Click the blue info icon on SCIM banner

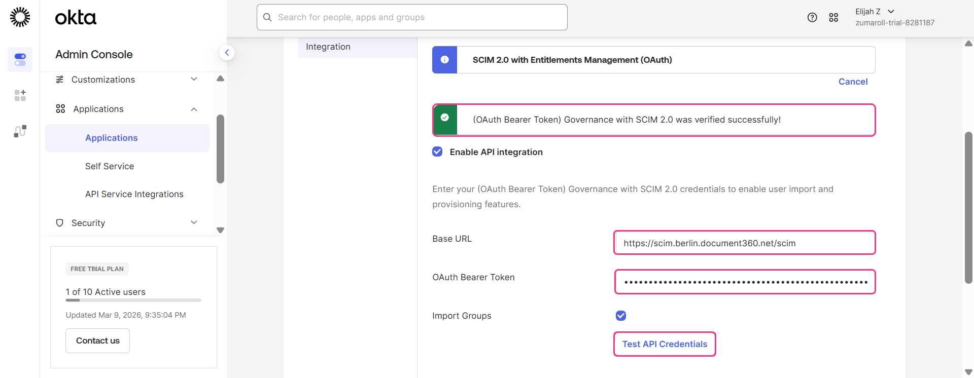(x=445, y=60)
